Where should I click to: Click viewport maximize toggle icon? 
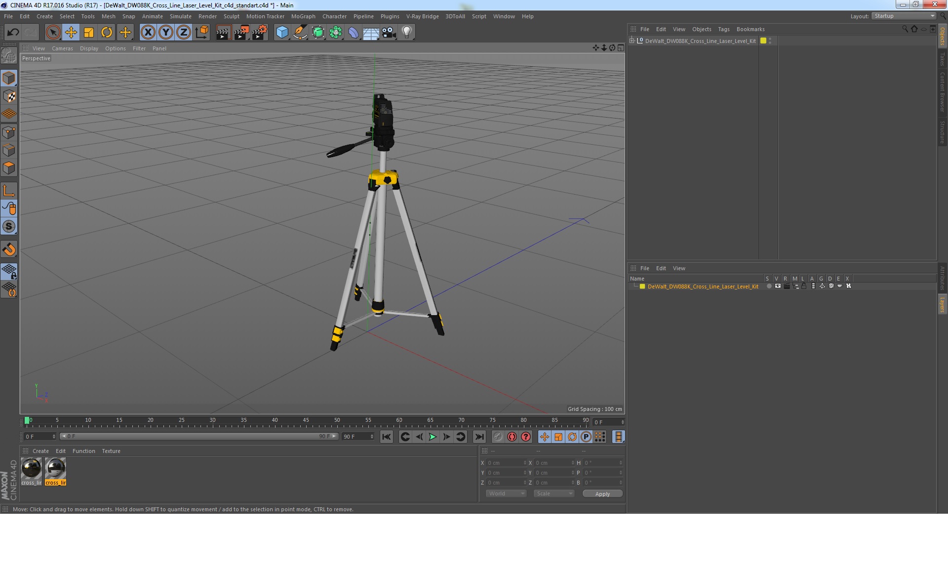tap(621, 48)
